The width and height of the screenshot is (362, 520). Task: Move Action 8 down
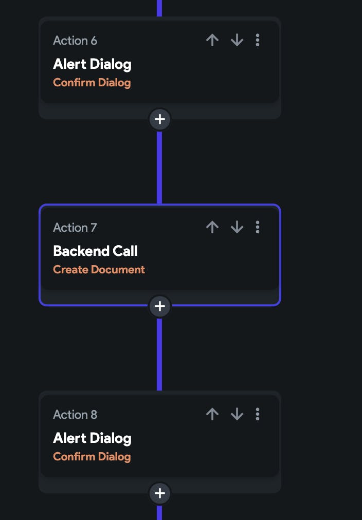(237, 414)
